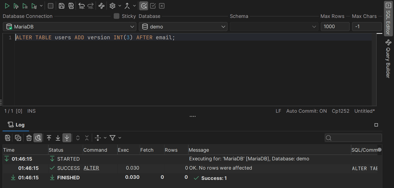Clear the log with the trash icon

click(x=29, y=138)
